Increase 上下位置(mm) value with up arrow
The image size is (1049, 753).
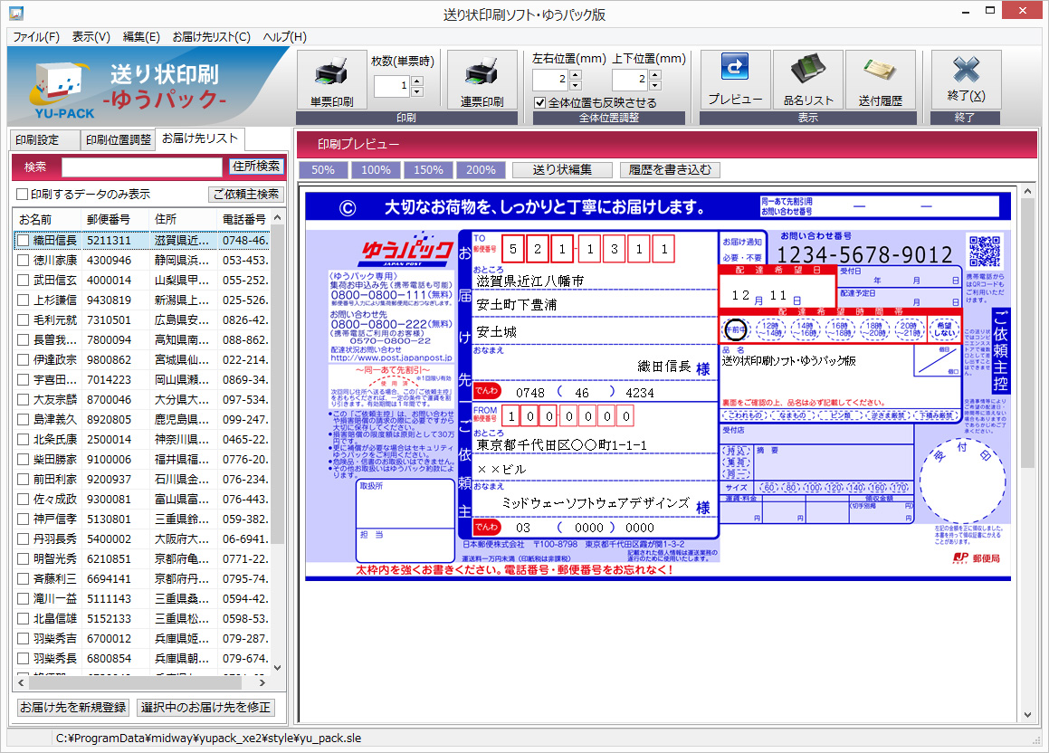click(655, 75)
